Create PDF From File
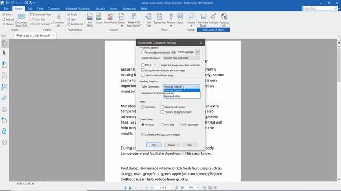Screen dimensions: 341x191 pos(38,19)
